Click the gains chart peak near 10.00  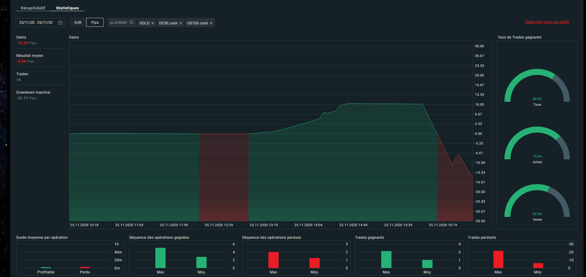tap(349, 104)
